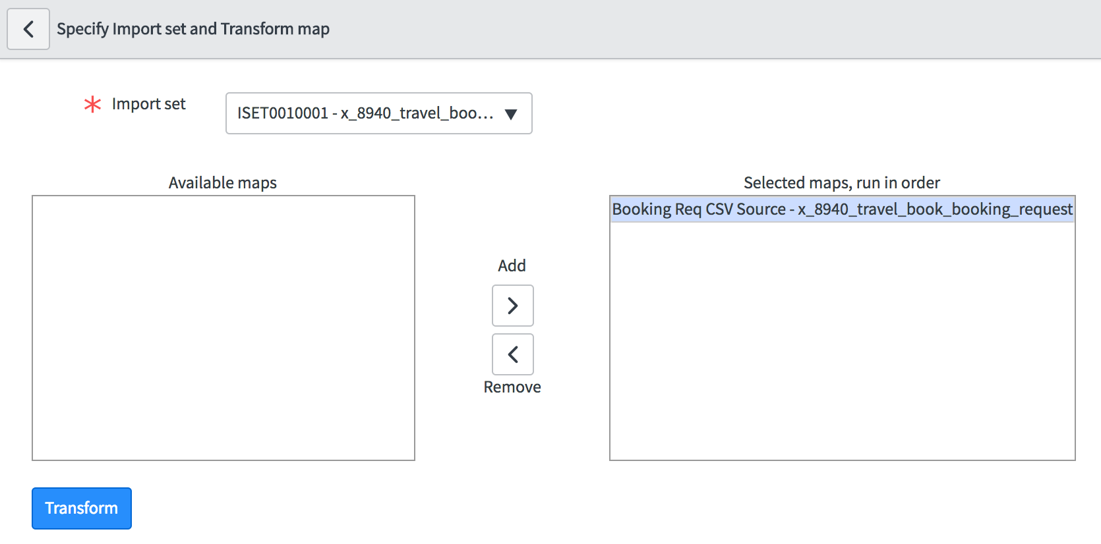The width and height of the screenshot is (1101, 544).
Task: Click the Available maps heading
Action: (223, 182)
